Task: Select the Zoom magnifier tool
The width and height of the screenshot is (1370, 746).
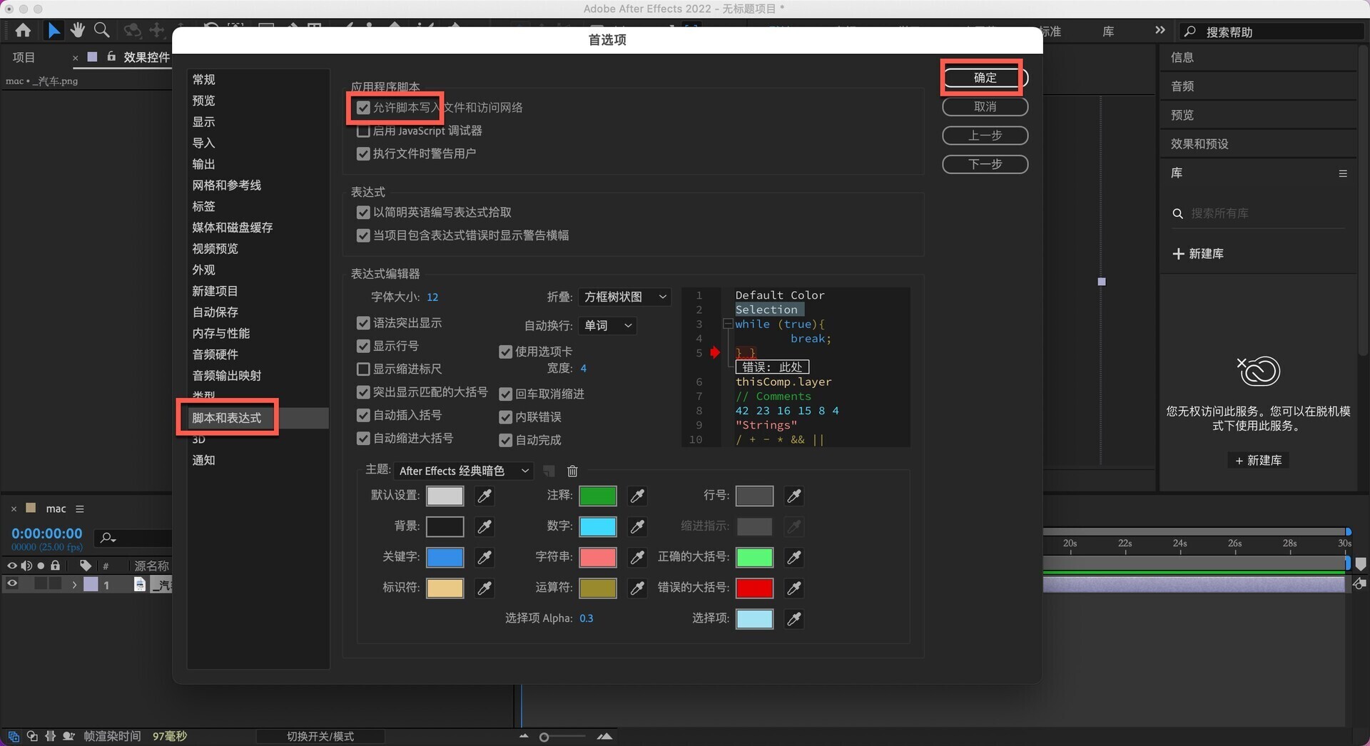Action: [x=102, y=30]
